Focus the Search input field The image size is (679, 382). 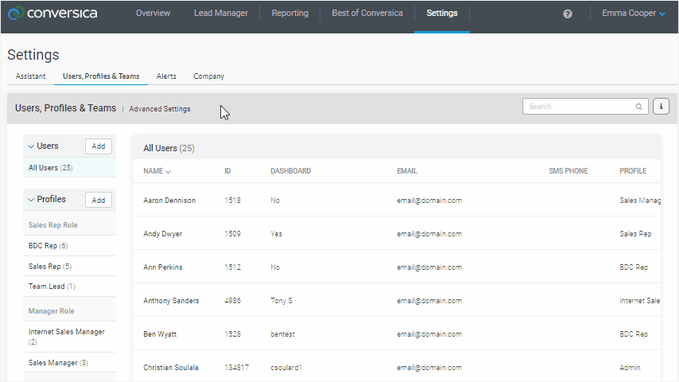pos(579,107)
